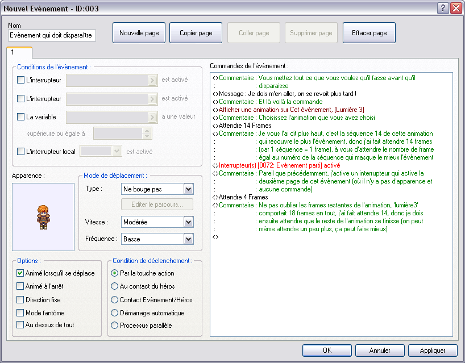Click the Nom input field
The height and width of the screenshot is (363, 465).
[x=52, y=35]
